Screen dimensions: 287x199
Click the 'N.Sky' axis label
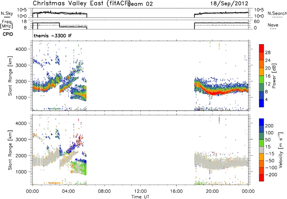[7, 13]
